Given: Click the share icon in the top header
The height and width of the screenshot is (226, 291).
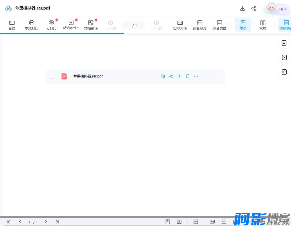Looking at the screenshot, I should pos(254,8).
